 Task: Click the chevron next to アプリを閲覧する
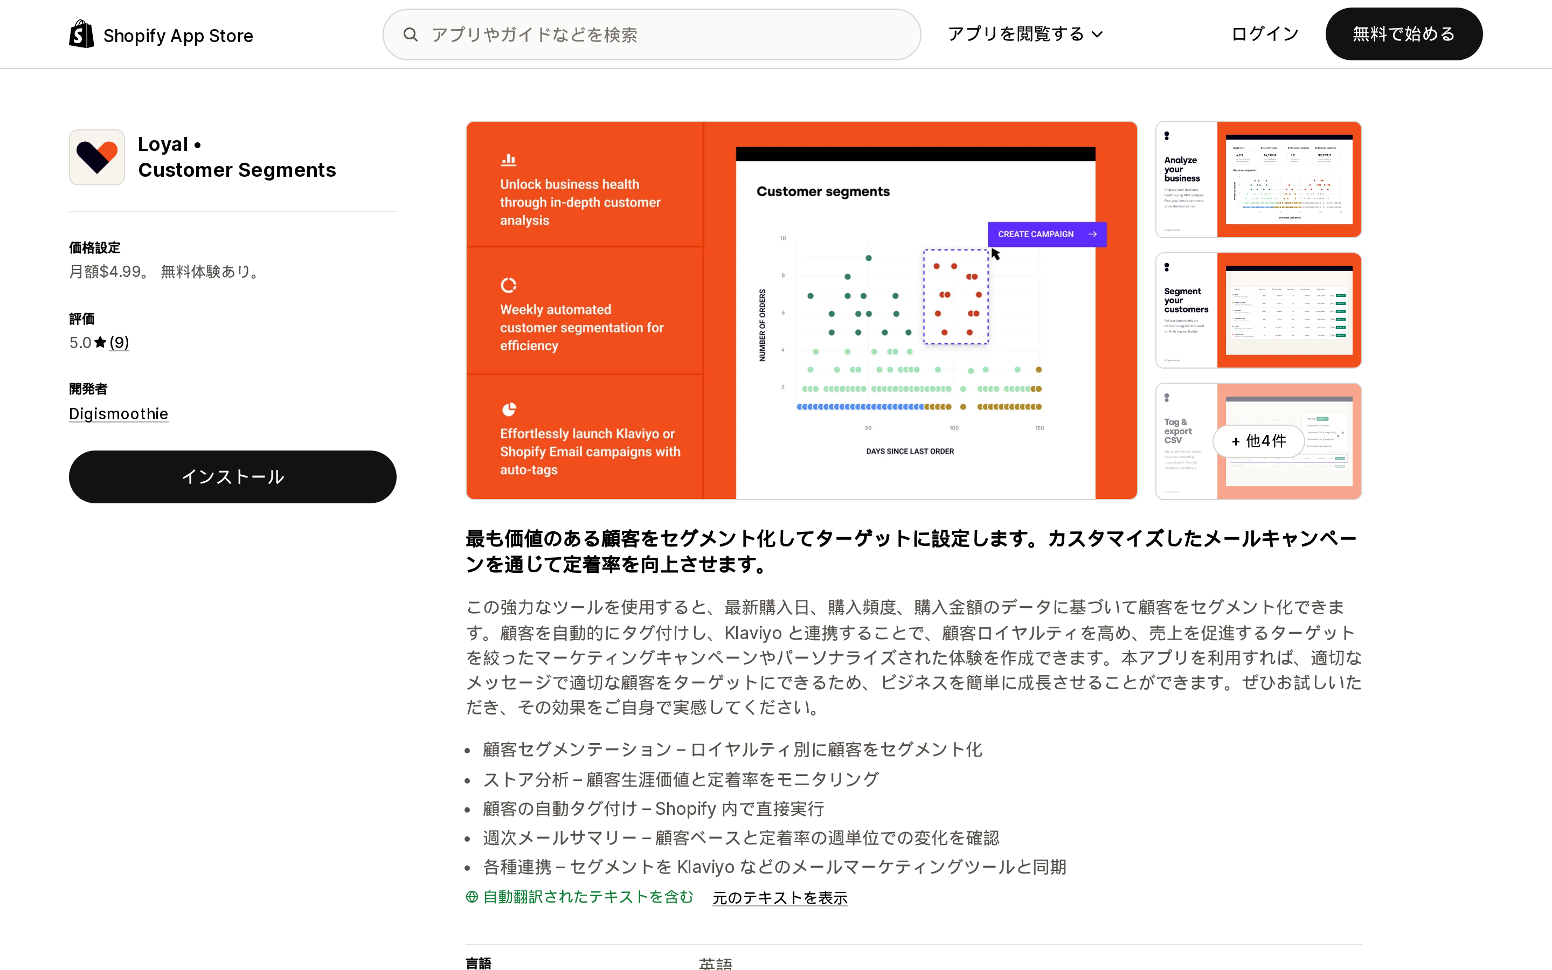pos(1097,34)
